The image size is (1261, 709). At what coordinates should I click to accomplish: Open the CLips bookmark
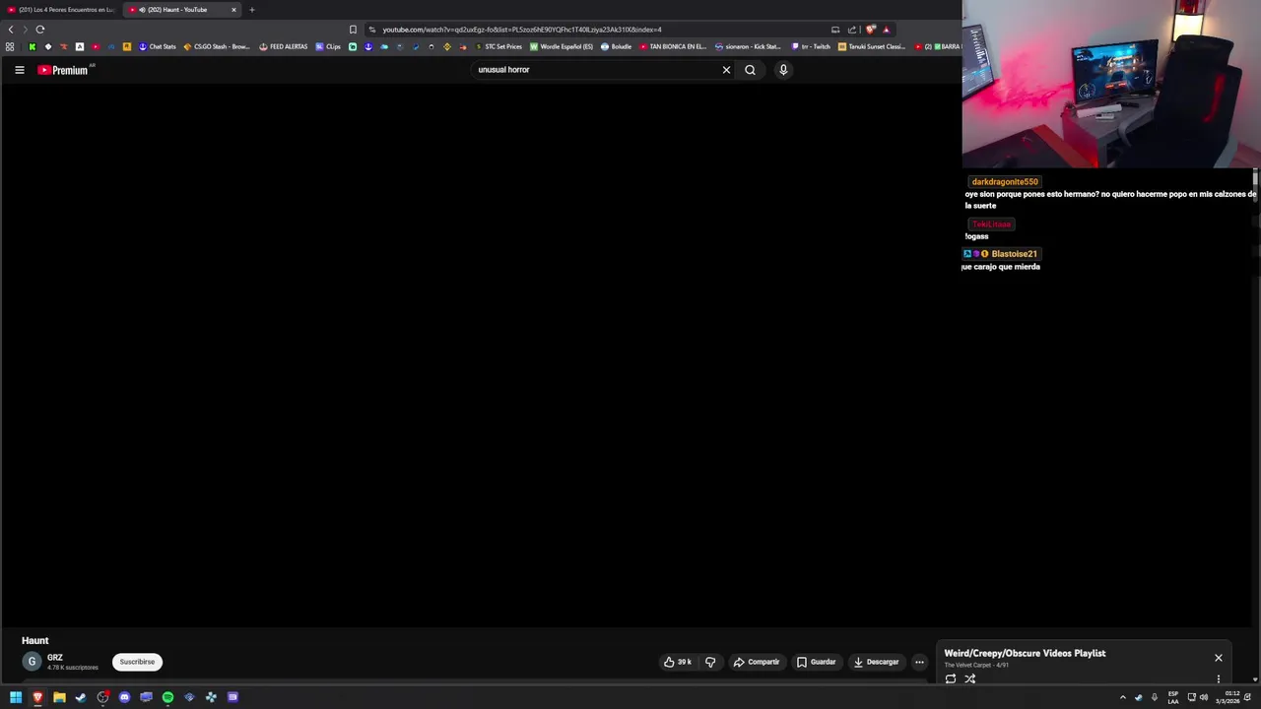coord(328,46)
